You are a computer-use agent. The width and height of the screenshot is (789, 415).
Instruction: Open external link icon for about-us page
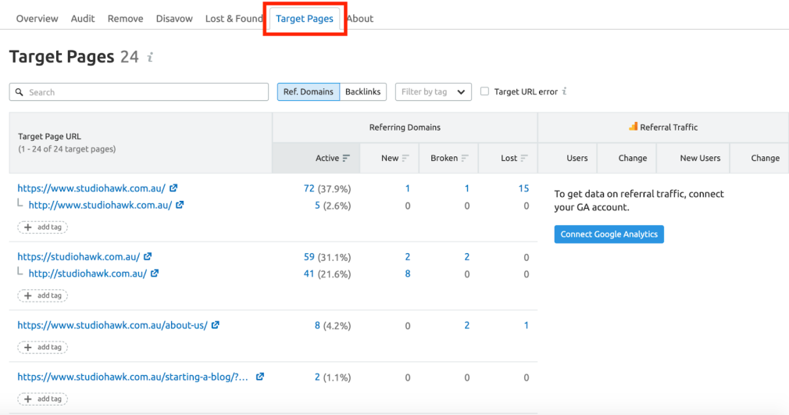tap(216, 325)
